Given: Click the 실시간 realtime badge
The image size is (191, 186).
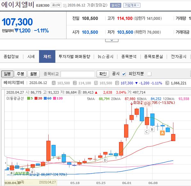Looking at the screenshot, I should coord(115,5).
